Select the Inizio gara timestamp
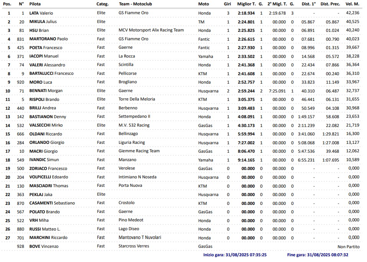The height and width of the screenshot is (262, 367). (235, 255)
